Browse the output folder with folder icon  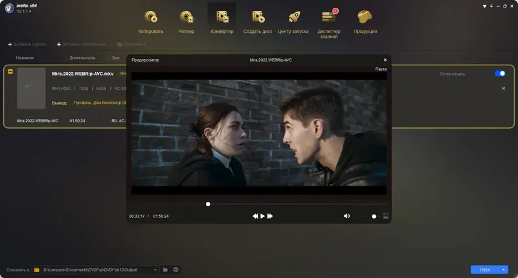(x=165, y=270)
